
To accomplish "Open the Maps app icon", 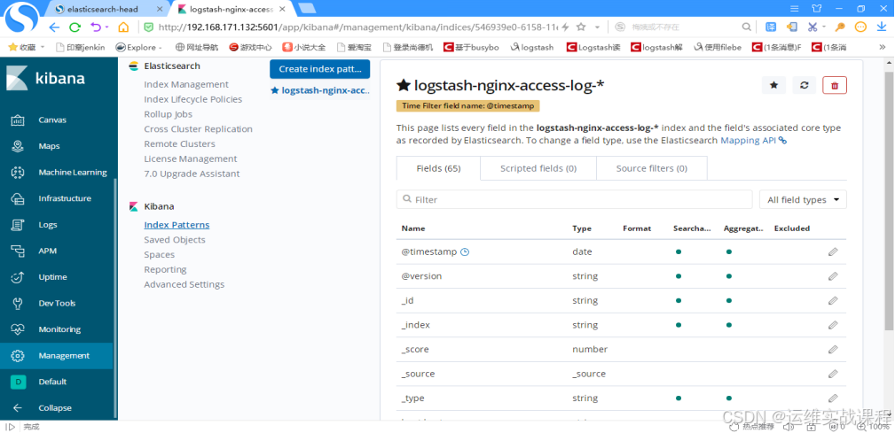I will (17, 146).
